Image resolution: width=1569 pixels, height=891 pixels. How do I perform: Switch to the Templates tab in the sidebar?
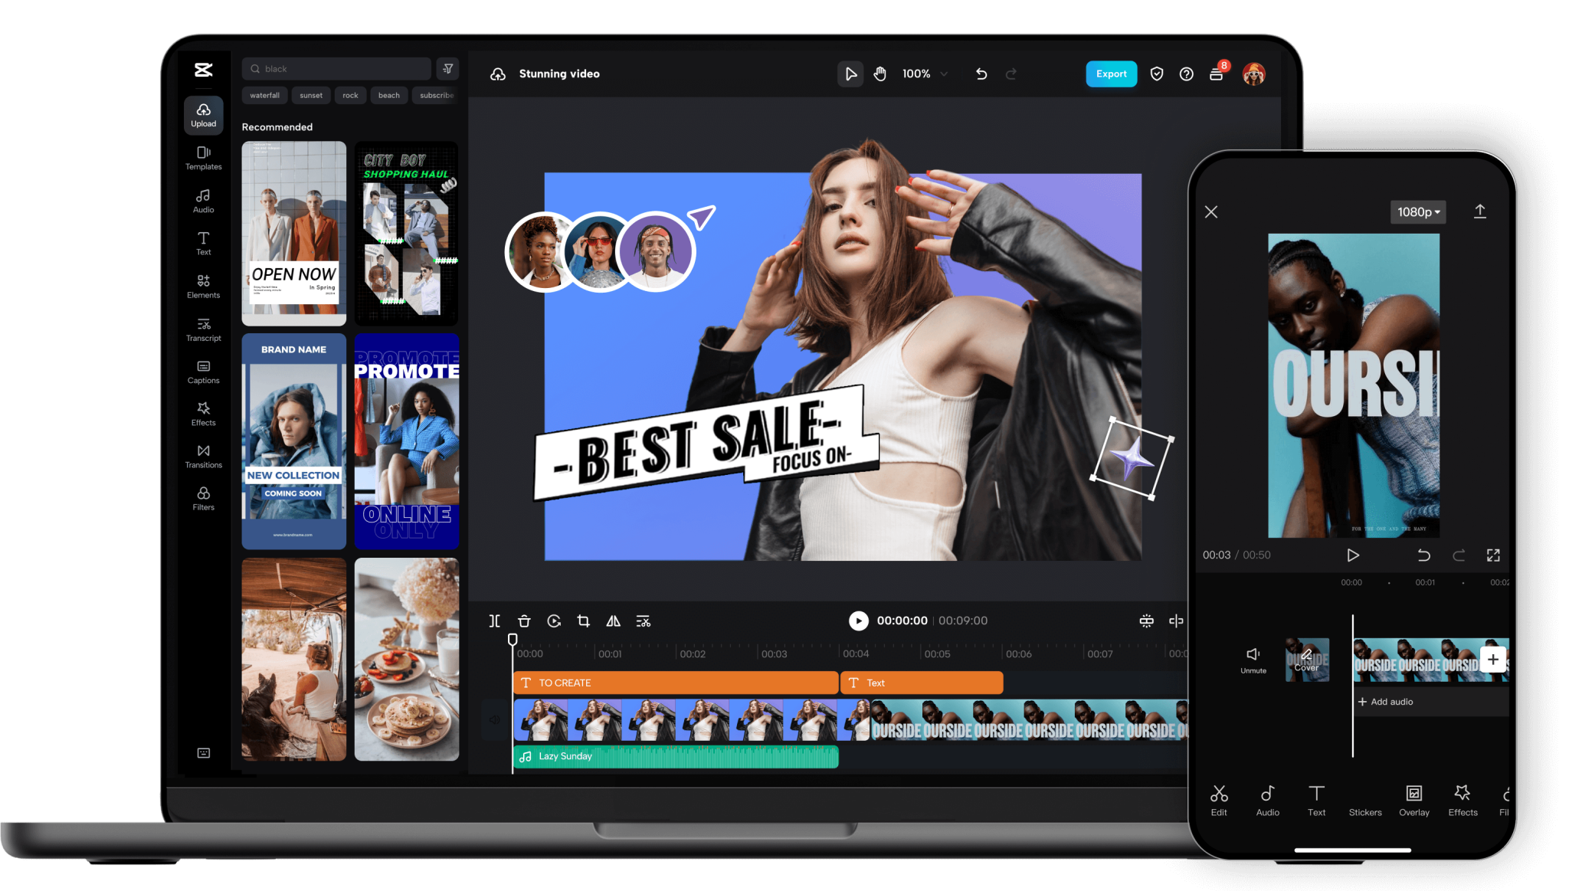coord(203,159)
